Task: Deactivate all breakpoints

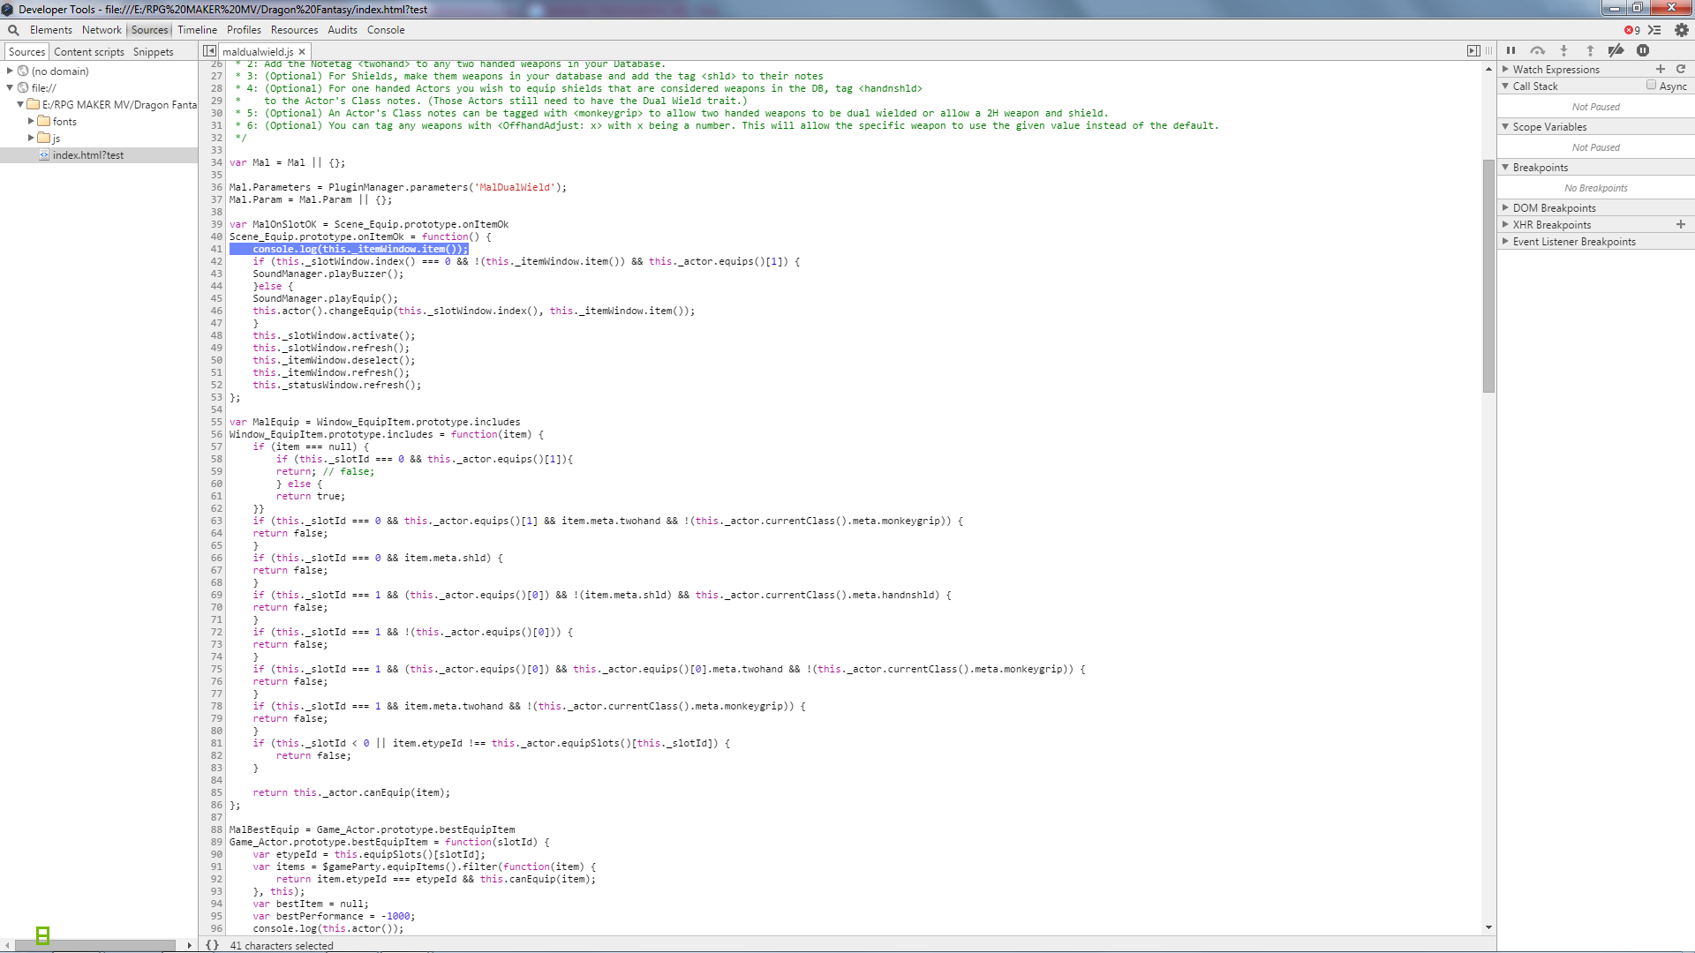Action: (1616, 51)
